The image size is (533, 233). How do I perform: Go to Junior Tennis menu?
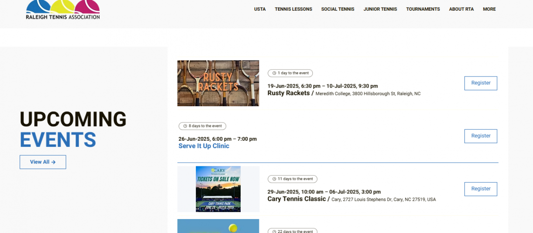click(x=380, y=9)
